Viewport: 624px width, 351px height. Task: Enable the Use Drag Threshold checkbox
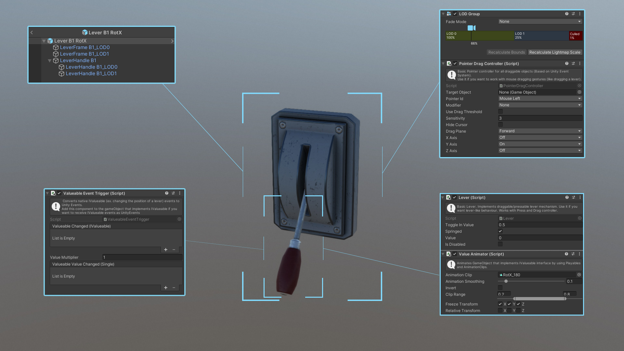pyautogui.click(x=500, y=112)
